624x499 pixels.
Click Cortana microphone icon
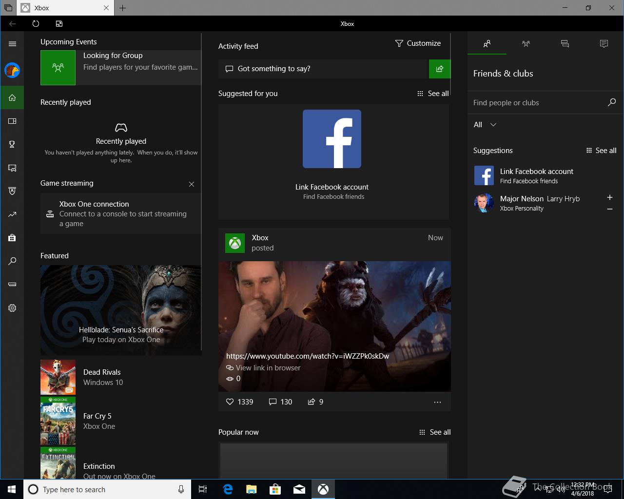(181, 489)
